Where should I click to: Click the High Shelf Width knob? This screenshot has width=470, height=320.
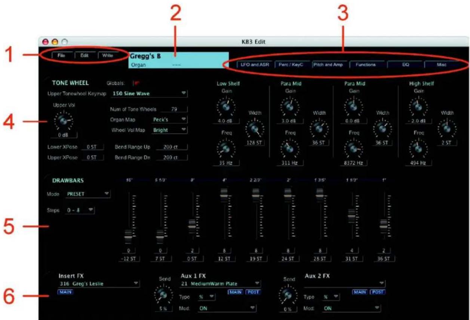point(447,129)
